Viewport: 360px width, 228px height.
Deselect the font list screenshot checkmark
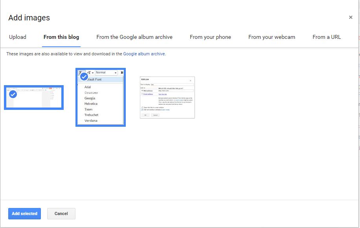point(84,77)
